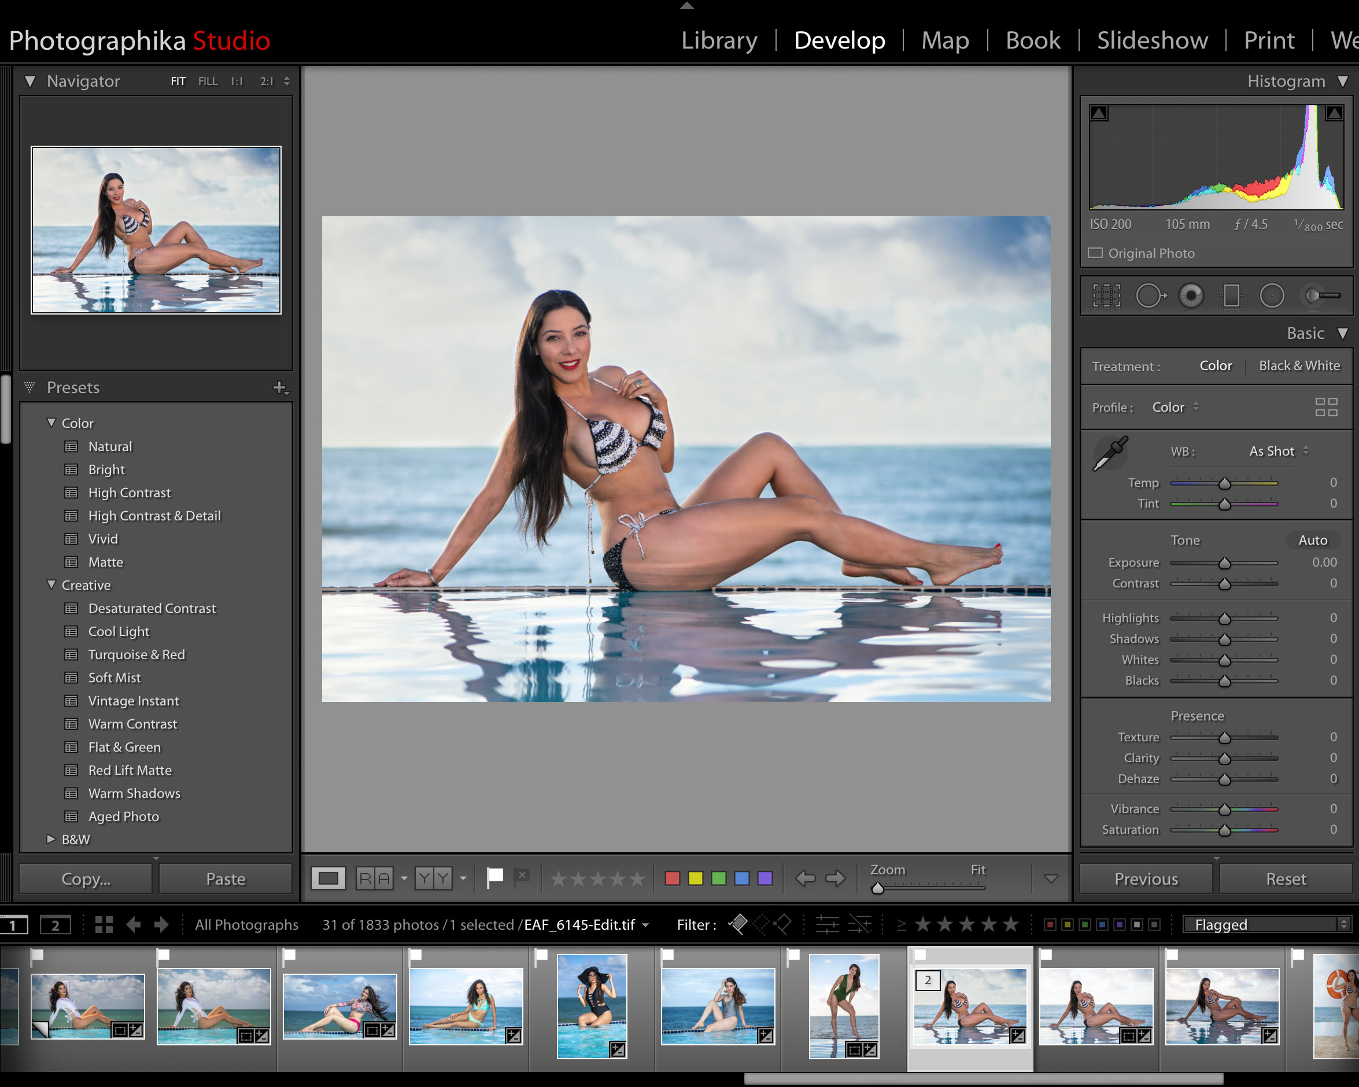Screen dimensions: 1359x1087
Task: Pick the White Balance eyedropper
Action: pyautogui.click(x=1110, y=454)
